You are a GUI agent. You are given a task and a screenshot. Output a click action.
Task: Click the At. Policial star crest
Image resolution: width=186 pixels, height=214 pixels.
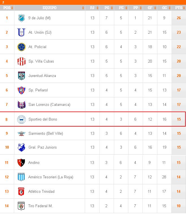click(x=21, y=47)
